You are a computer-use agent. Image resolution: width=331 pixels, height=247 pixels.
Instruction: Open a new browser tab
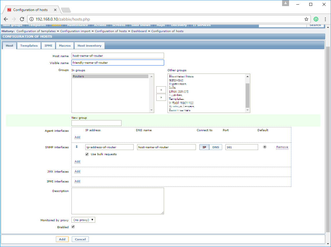(66, 10)
